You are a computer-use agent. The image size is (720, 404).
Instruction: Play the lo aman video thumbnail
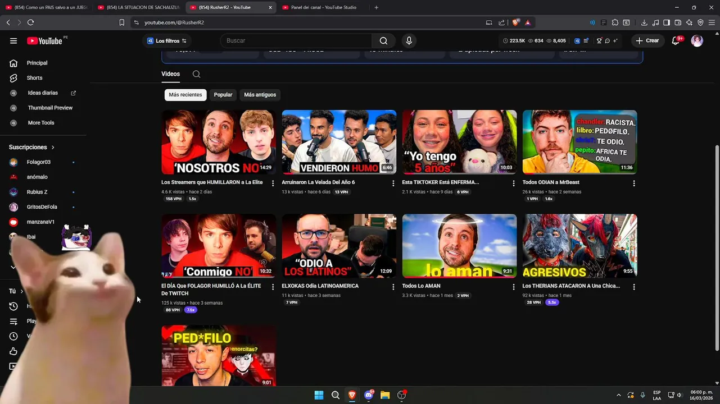tap(459, 246)
